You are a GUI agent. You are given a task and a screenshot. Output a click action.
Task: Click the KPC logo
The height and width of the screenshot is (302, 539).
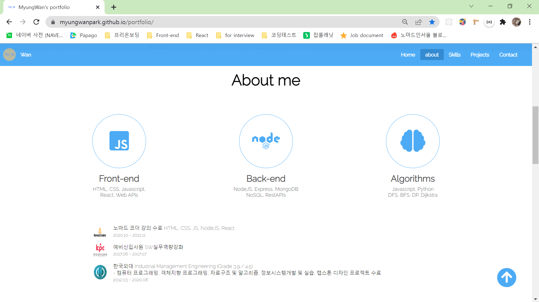(x=100, y=250)
